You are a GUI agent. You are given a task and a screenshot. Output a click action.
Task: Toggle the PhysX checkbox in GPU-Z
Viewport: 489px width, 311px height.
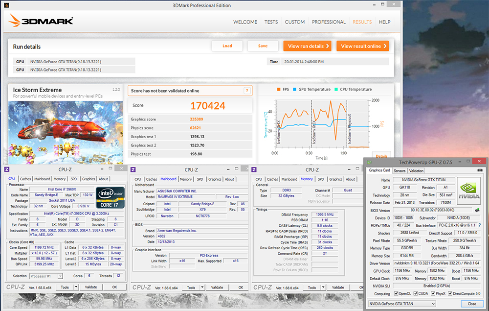coord(433,293)
